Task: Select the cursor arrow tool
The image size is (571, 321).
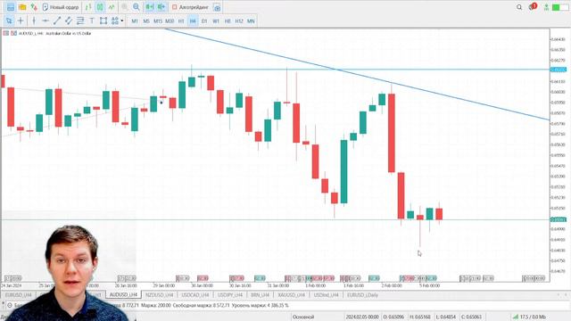Action: click(x=9, y=21)
